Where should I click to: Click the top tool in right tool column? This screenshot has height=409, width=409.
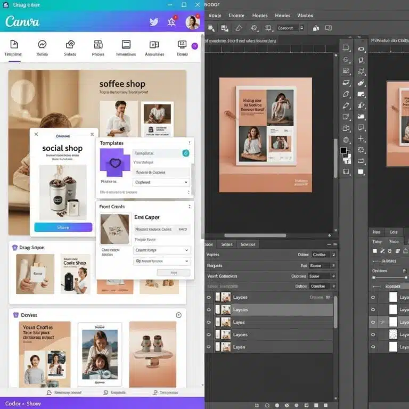coord(361,49)
